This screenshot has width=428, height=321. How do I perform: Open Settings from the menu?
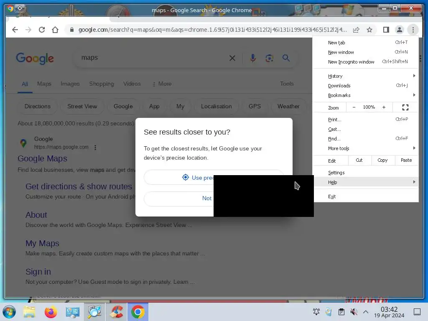[365, 173]
